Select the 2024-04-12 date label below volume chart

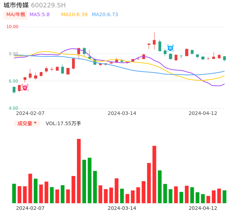click(203, 208)
